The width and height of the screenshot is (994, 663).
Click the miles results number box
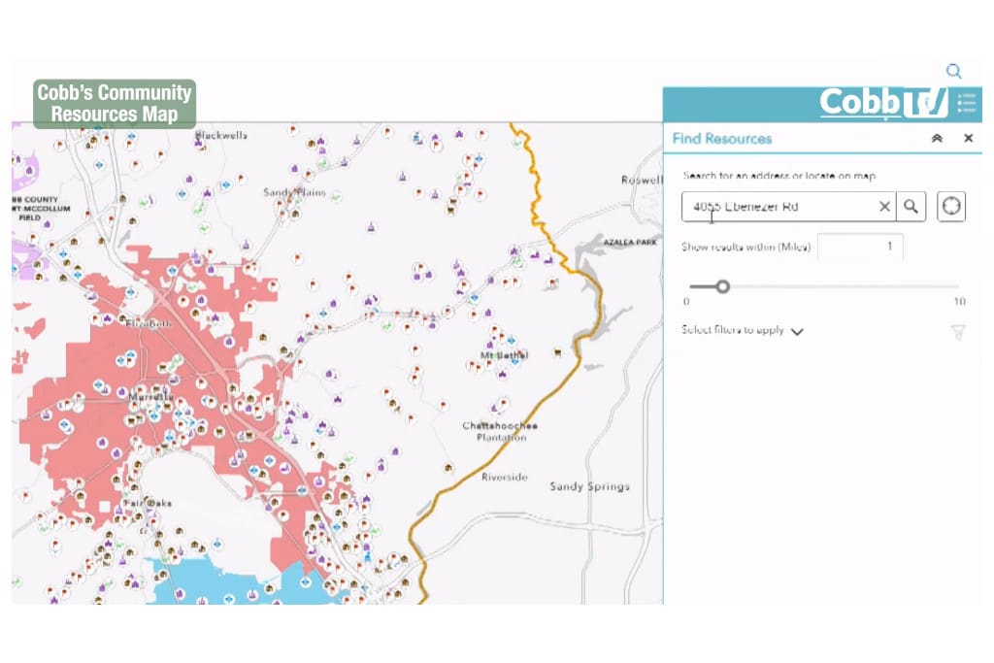[x=860, y=247]
